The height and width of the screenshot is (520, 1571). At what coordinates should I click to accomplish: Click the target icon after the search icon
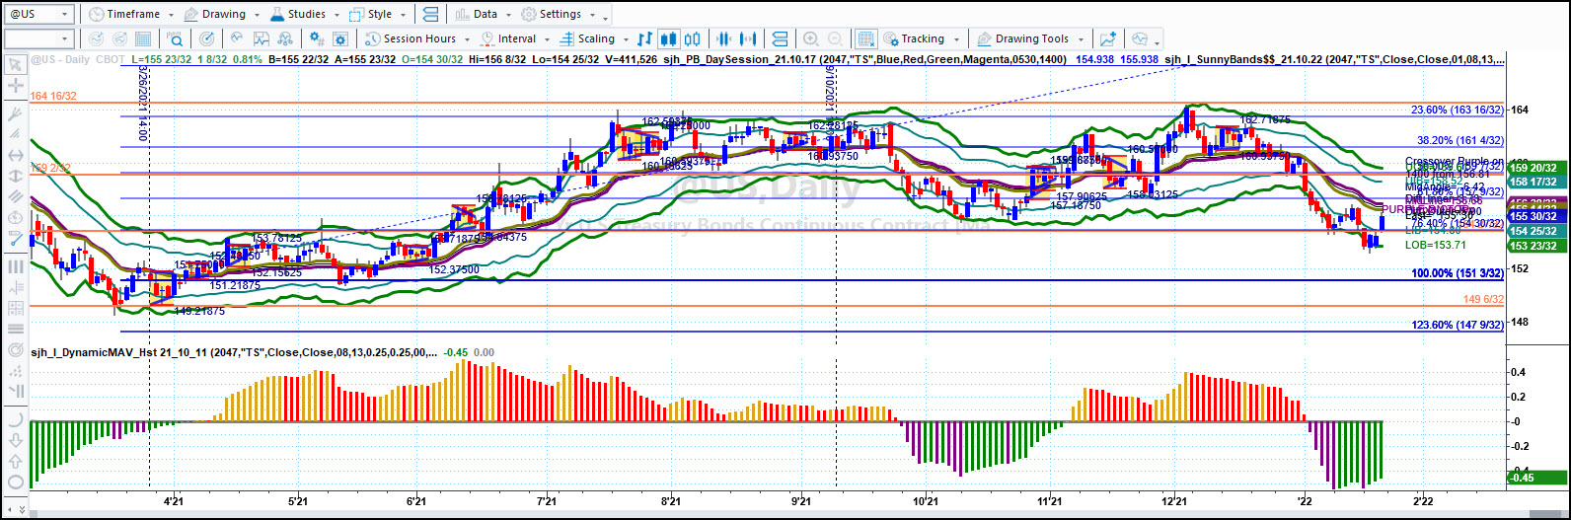pos(206,39)
